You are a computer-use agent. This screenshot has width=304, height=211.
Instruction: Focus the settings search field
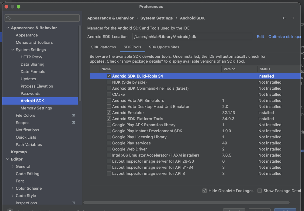click(x=42, y=18)
